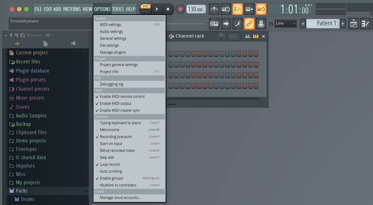373x205 pixels.
Task: Switch PAT/SONG mode toggle
Action: click(146, 9)
